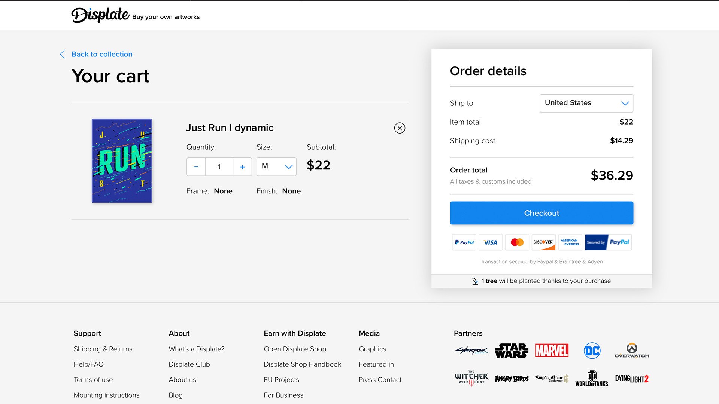Click the $14.29 shipping cost value
The image size is (719, 404).
tap(622, 141)
